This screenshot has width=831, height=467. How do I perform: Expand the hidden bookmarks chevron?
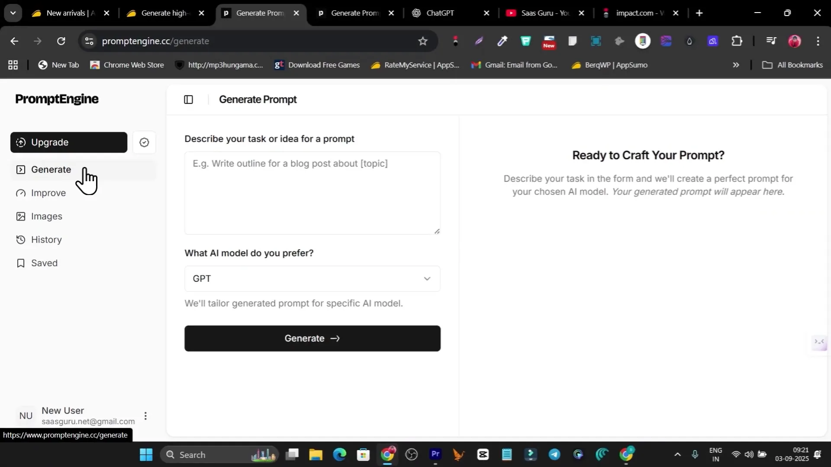click(736, 65)
